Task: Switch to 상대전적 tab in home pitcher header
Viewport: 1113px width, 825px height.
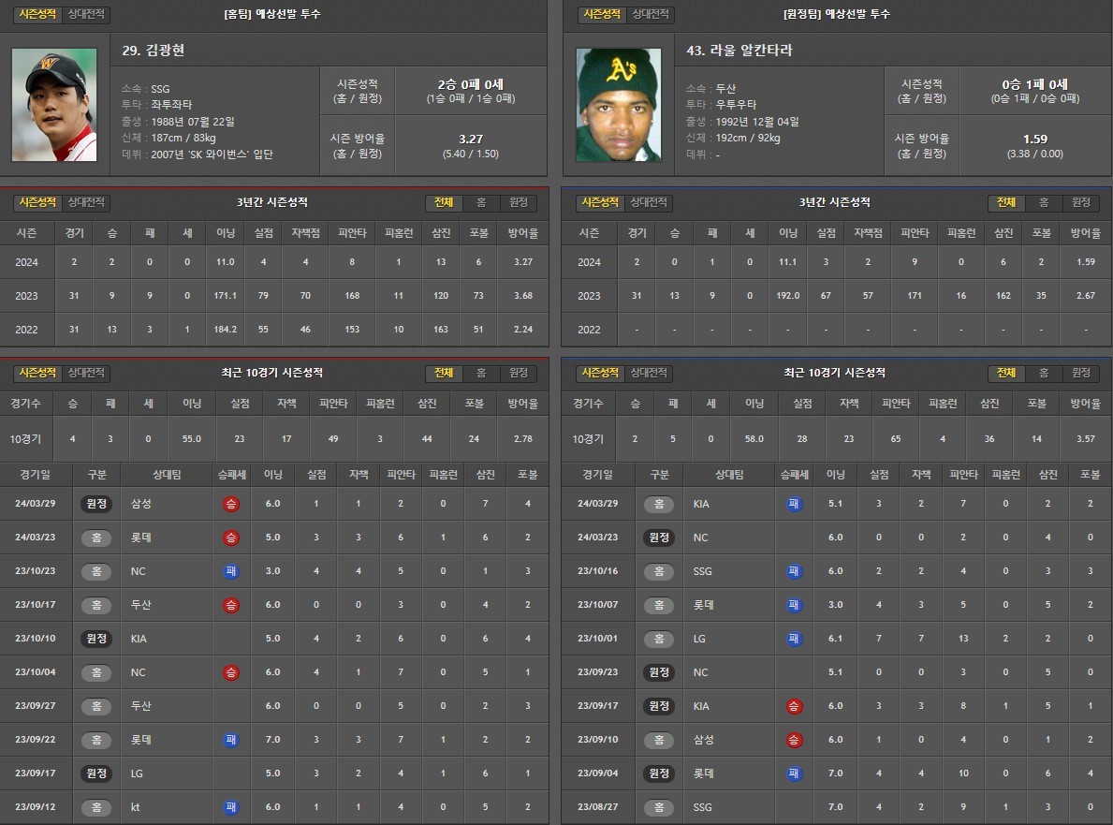Action: tap(86, 14)
